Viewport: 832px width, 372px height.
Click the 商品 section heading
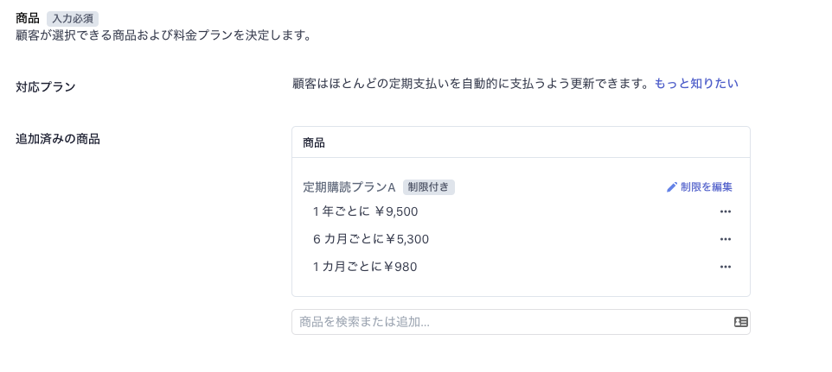(28, 18)
